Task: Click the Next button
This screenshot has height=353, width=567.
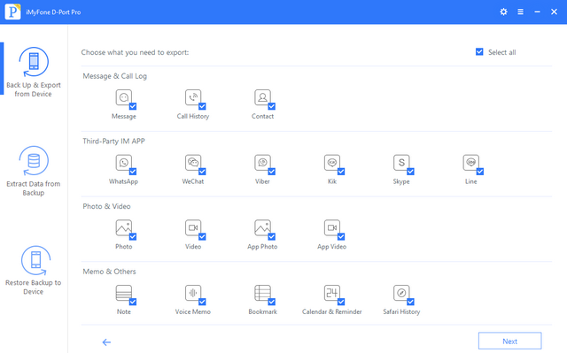Action: (x=510, y=341)
